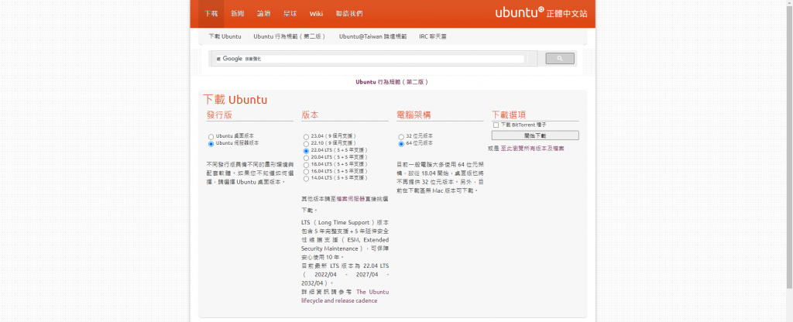
Task: Choose version 22.04 LTS radio button
Action: 306,151
